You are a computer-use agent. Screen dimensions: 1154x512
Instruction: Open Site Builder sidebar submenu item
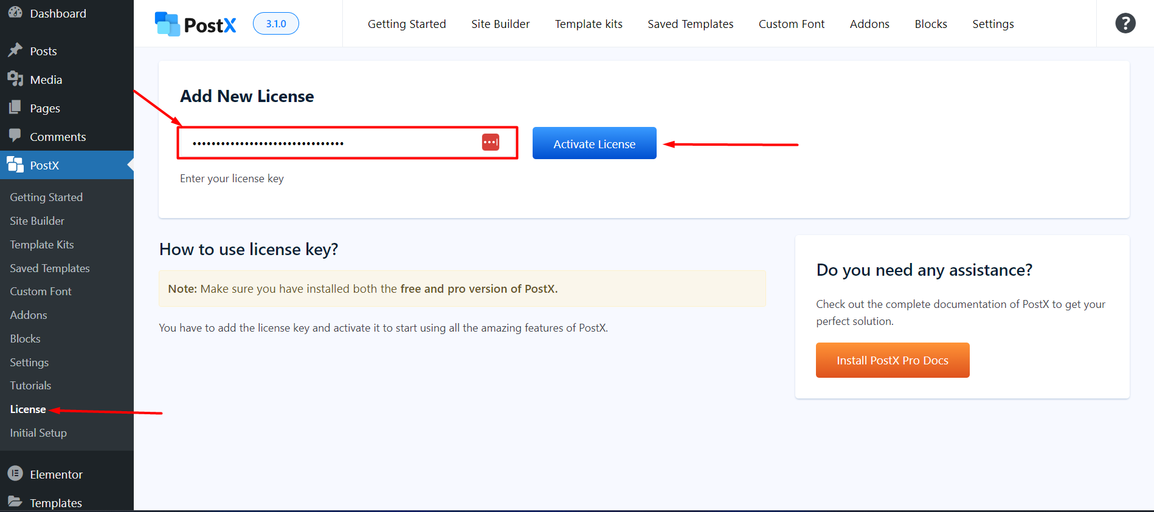click(37, 220)
